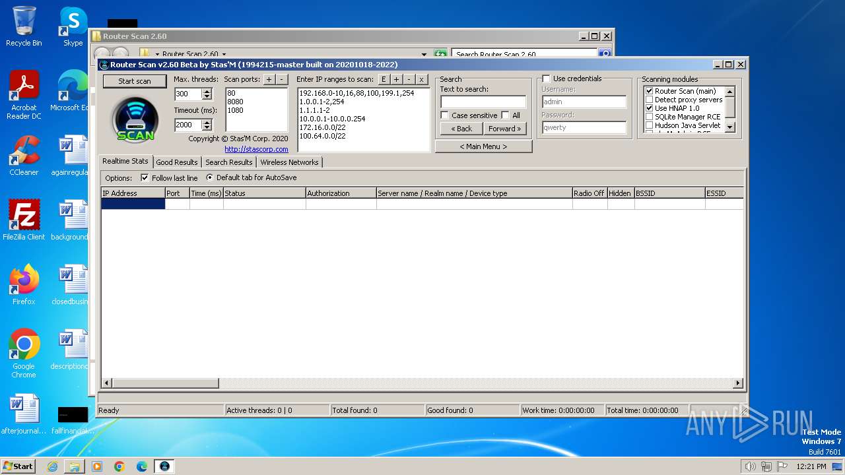
Task: Click the Forward search button
Action: pos(505,129)
